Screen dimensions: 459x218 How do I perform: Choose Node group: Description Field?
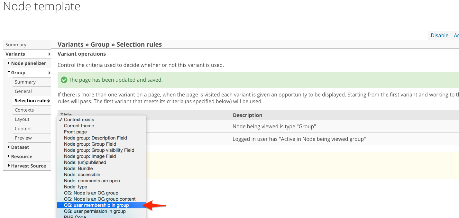pyautogui.click(x=102, y=138)
